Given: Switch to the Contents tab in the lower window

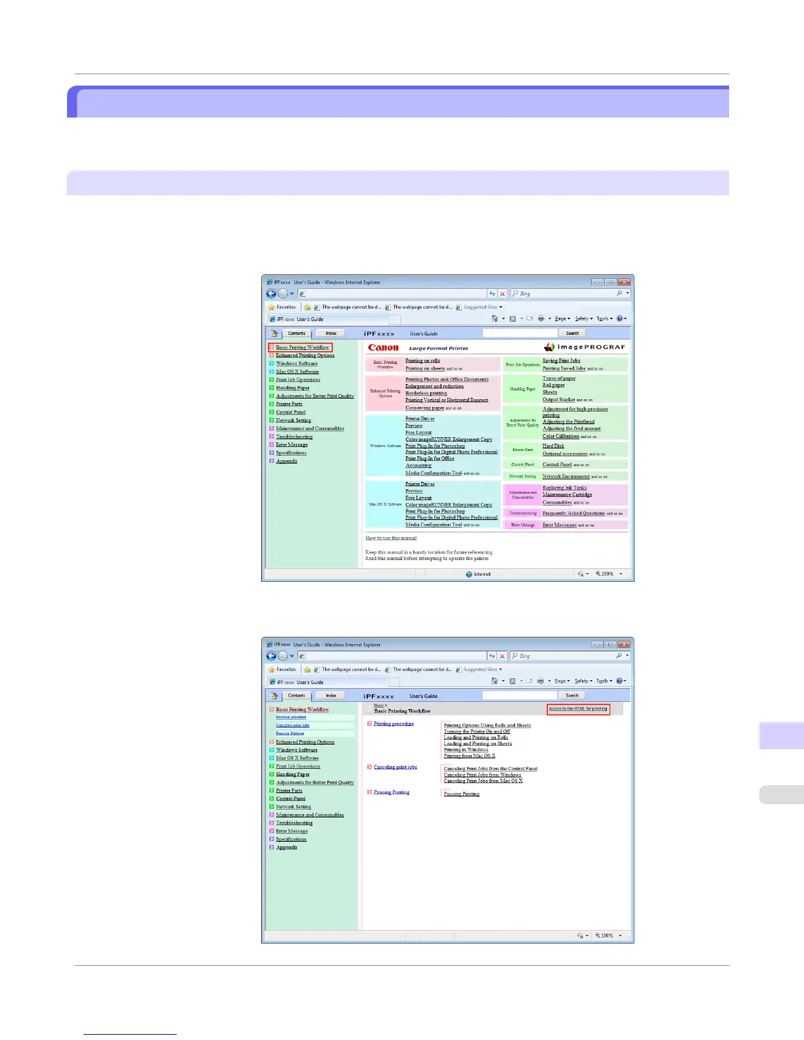Looking at the screenshot, I should [x=297, y=696].
